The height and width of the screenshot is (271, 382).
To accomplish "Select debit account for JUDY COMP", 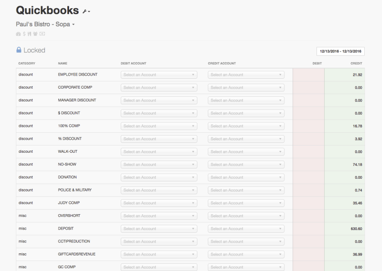I will [x=159, y=203].
